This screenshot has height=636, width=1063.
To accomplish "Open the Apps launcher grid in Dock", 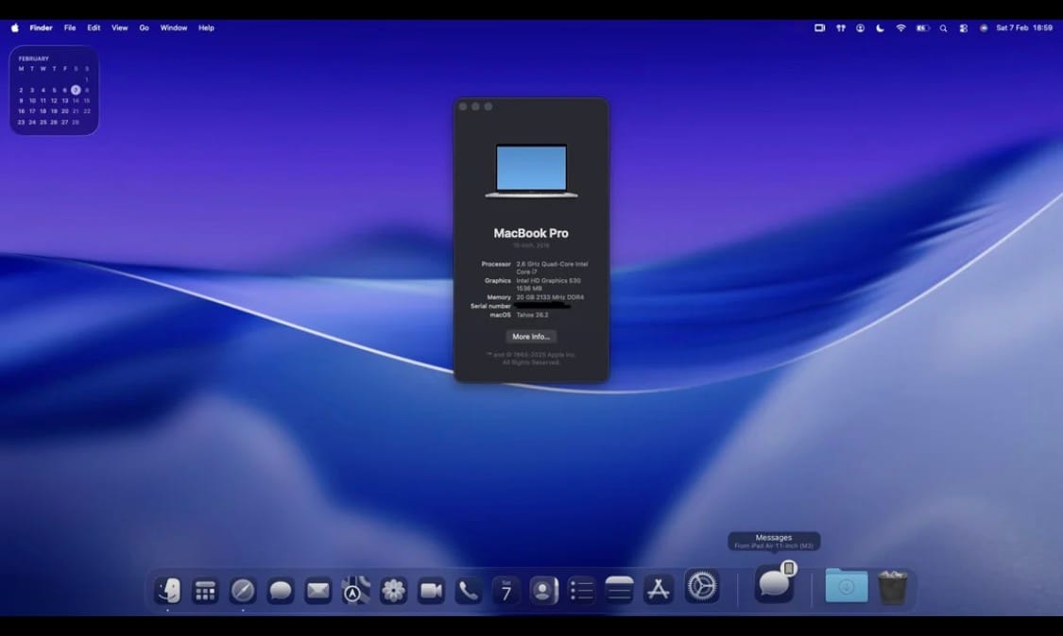I will pyautogui.click(x=205, y=592).
